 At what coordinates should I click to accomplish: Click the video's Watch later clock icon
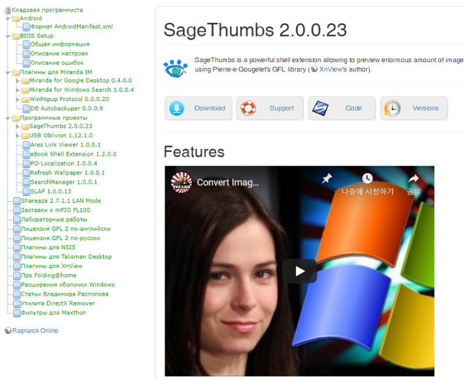coord(367,178)
